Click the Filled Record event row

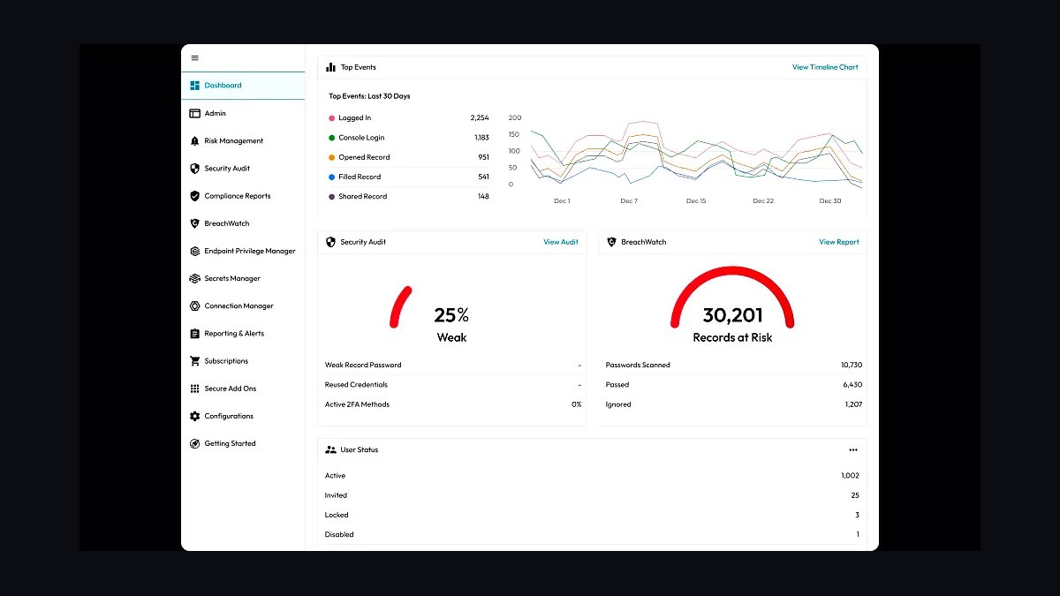[408, 177]
